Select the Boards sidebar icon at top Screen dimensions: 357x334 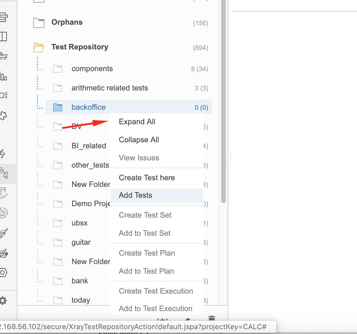click(x=4, y=17)
